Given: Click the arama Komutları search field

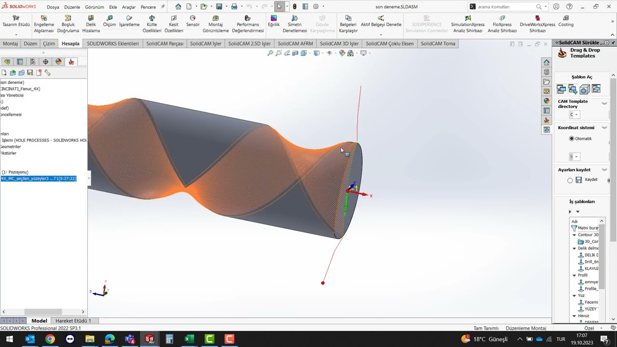Looking at the screenshot, I should (x=505, y=7).
